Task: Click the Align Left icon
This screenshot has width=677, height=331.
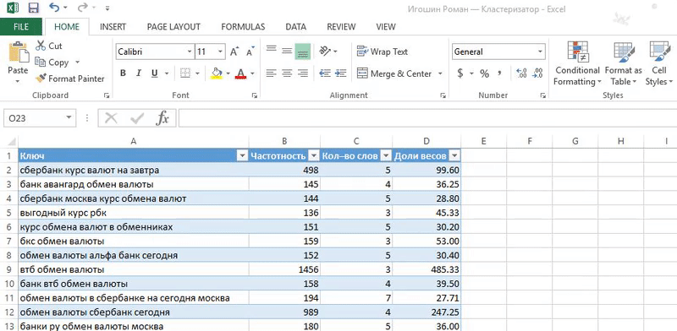Action: pos(271,73)
